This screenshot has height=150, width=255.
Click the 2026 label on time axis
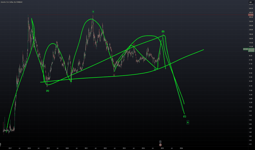[181, 148]
